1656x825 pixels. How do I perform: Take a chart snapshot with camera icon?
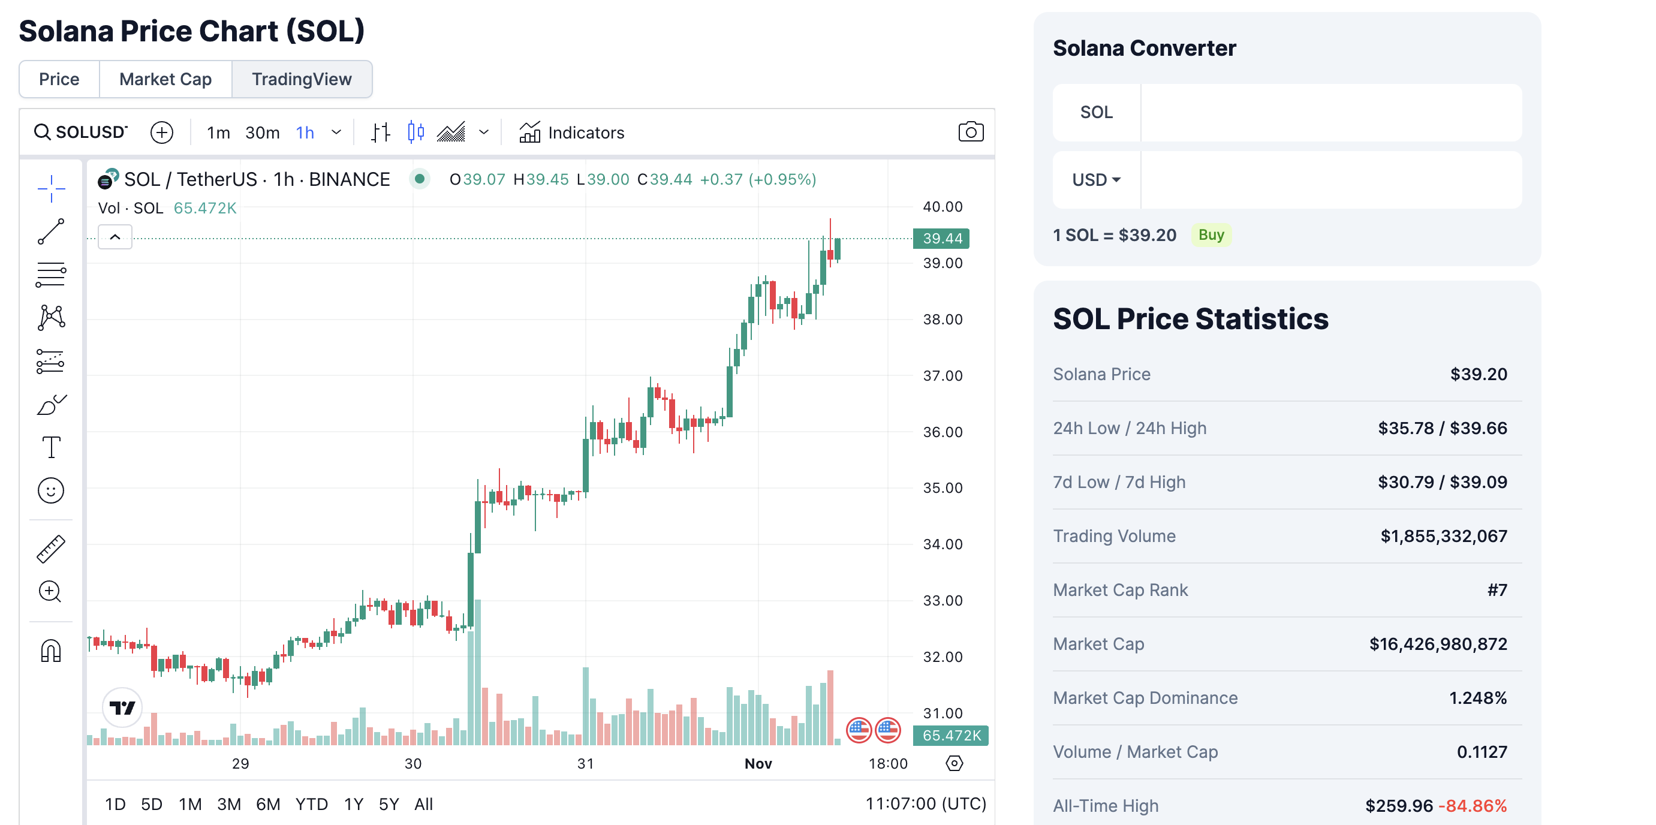pos(970,132)
